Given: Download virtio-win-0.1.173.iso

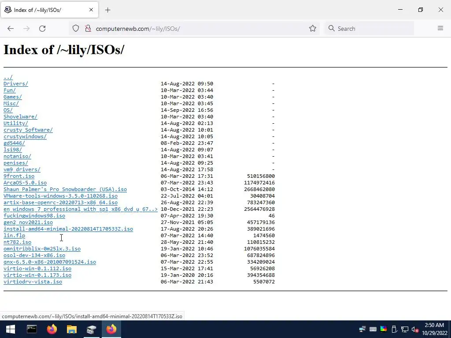Looking at the screenshot, I should click(37, 276).
